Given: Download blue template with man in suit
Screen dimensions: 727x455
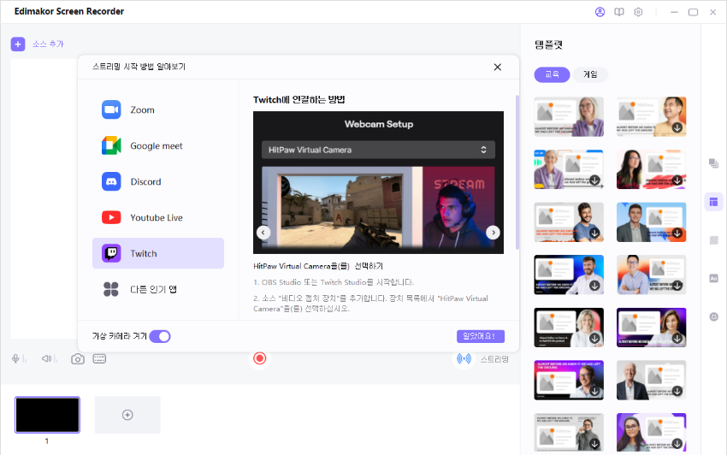Looking at the screenshot, I should tap(677, 233).
